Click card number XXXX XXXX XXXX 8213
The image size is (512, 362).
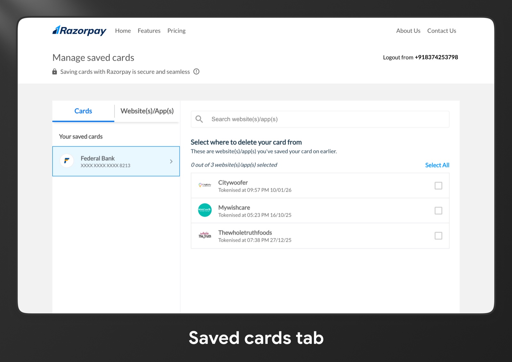tap(106, 165)
